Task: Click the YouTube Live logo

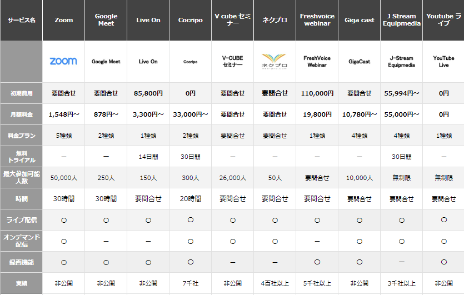Action: pyautogui.click(x=443, y=61)
